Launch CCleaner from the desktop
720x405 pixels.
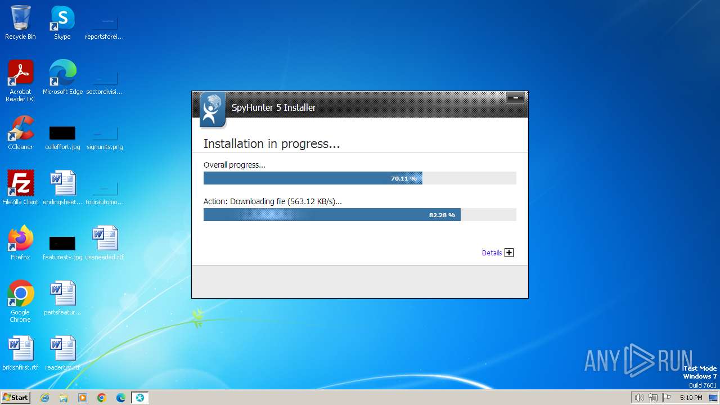click(x=20, y=133)
